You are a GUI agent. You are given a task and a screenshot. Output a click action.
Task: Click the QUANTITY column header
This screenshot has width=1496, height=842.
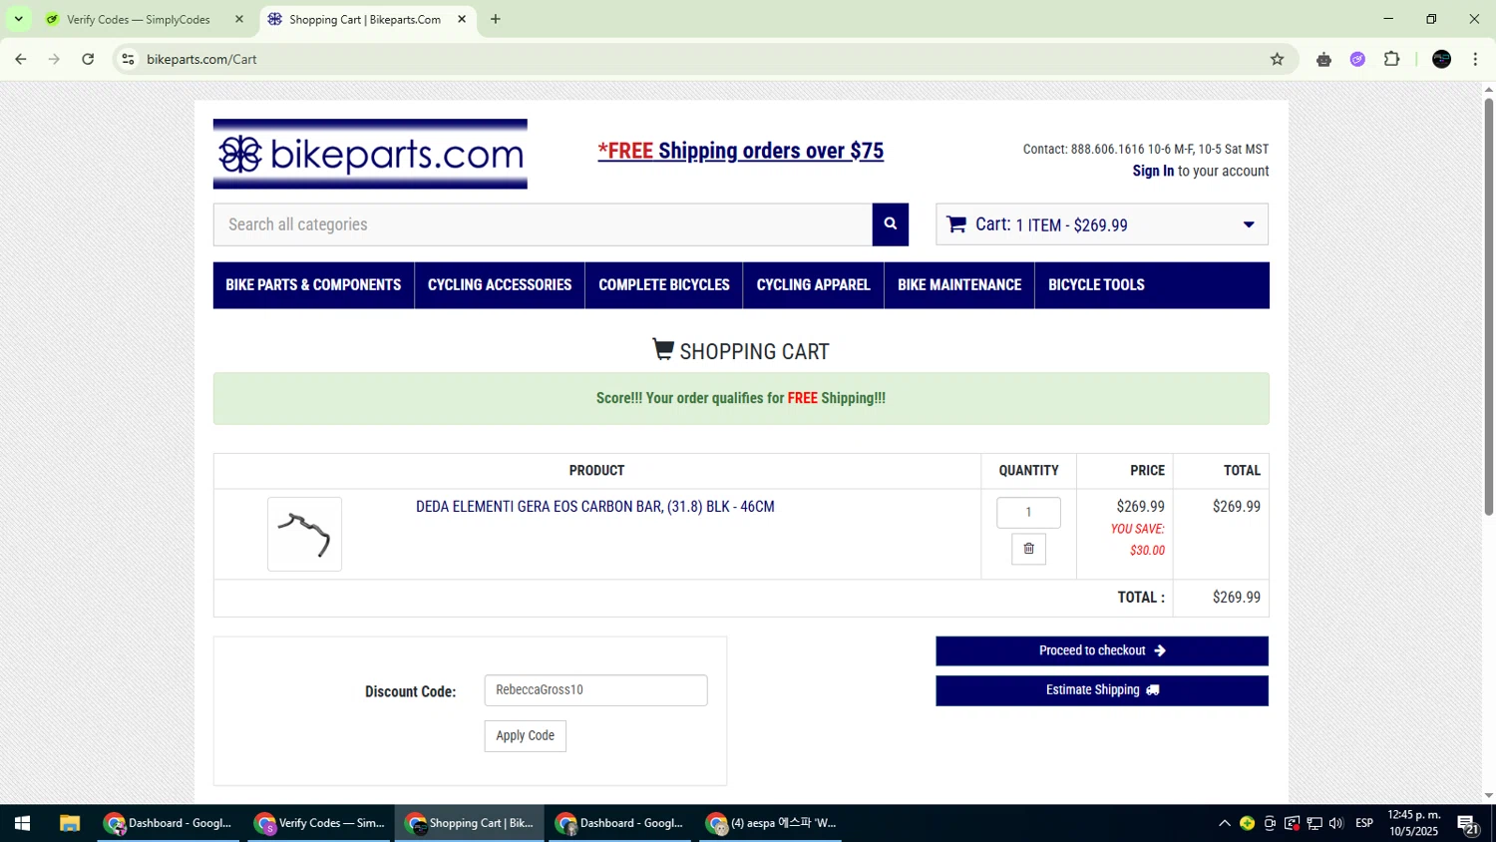click(1028, 471)
